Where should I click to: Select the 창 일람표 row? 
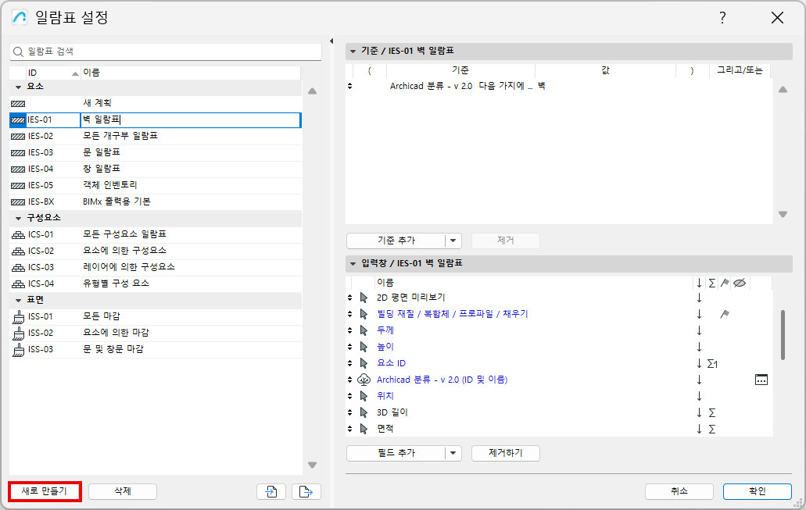(x=156, y=169)
